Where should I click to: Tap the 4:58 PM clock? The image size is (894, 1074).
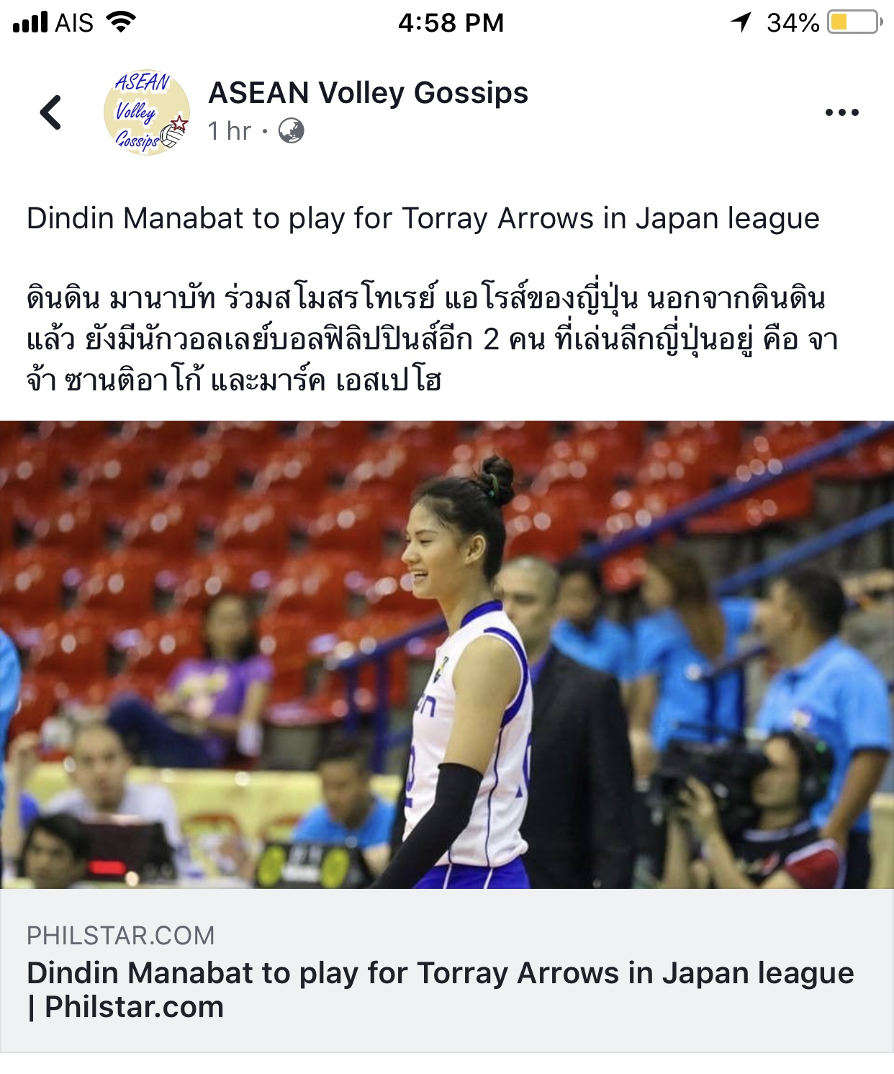coord(451,22)
